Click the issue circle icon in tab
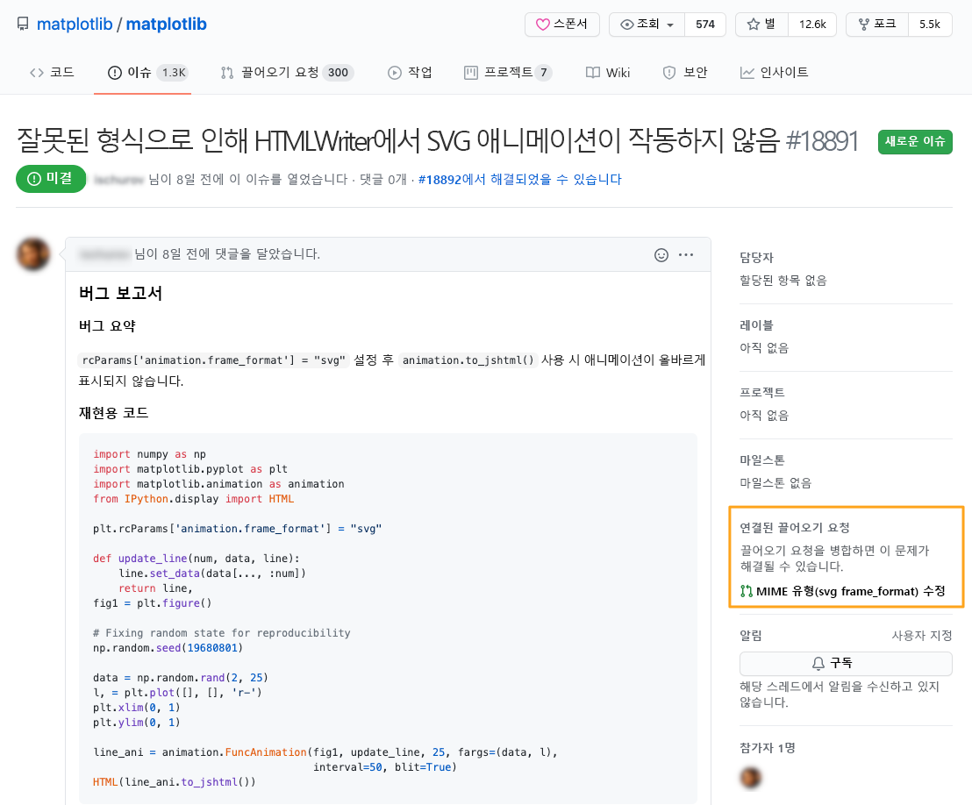This screenshot has width=972, height=805. point(115,73)
